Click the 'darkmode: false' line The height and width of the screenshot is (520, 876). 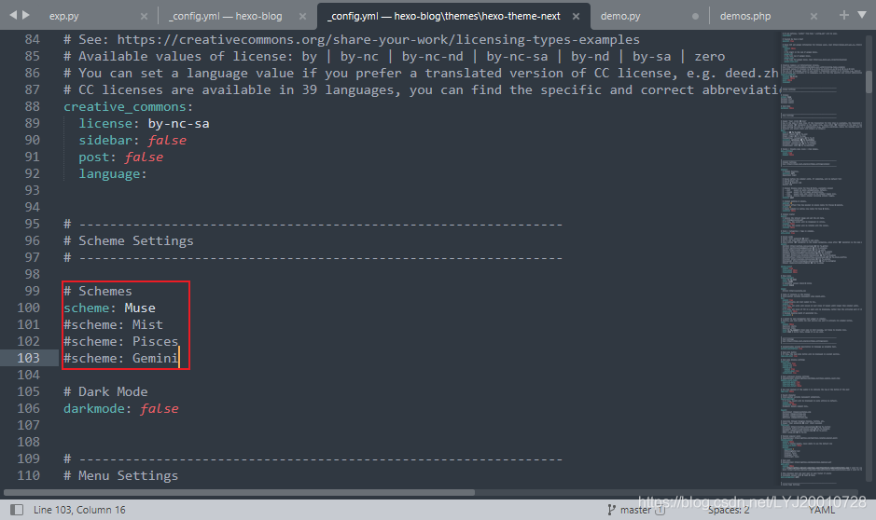click(120, 409)
